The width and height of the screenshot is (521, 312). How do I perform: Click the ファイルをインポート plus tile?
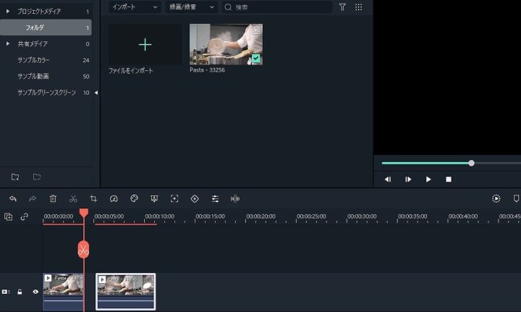145,45
